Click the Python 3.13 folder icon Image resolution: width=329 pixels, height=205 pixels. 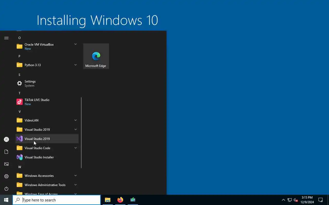point(20,65)
